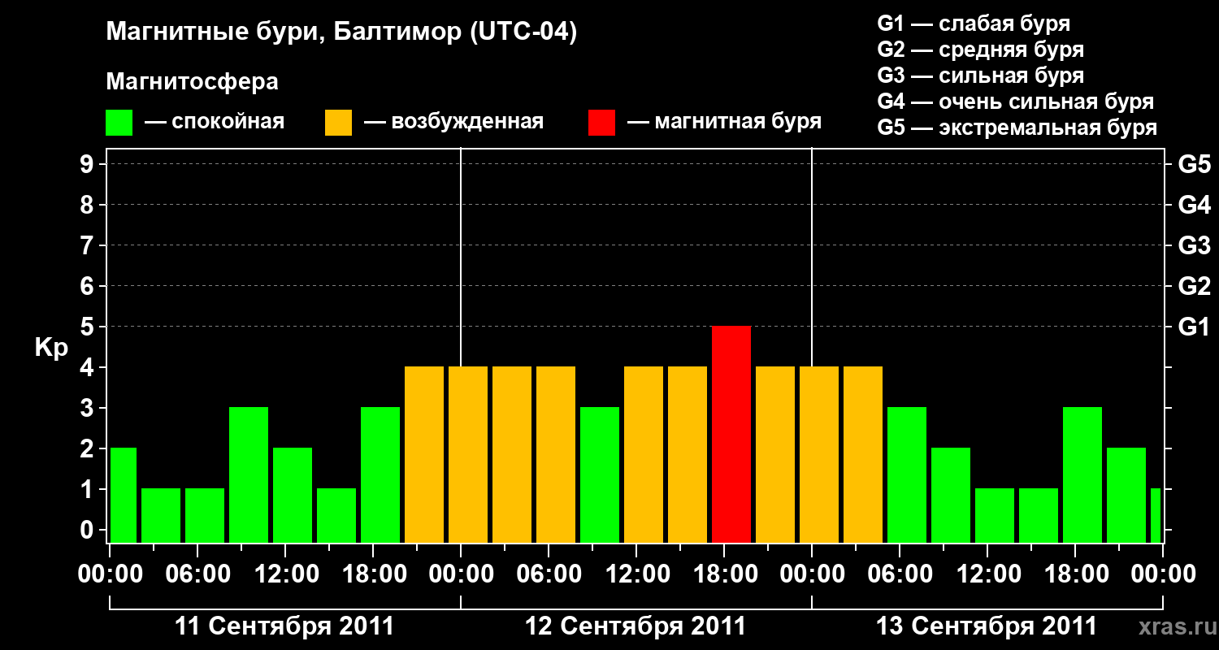Click the 'G3 — сильная буря' legend line
This screenshot has height=650, width=1219.
(x=980, y=76)
